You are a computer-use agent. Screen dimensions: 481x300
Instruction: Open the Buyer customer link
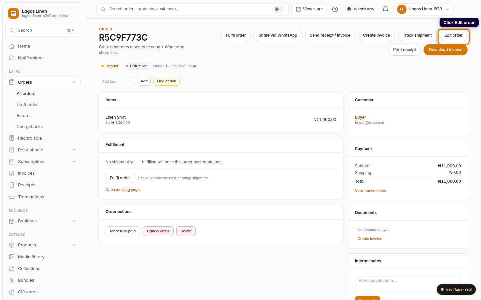click(x=360, y=117)
